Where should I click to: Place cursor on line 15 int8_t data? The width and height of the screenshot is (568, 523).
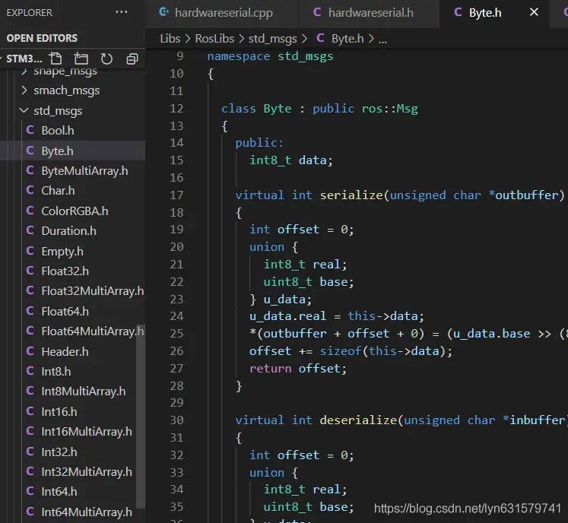[291, 160]
